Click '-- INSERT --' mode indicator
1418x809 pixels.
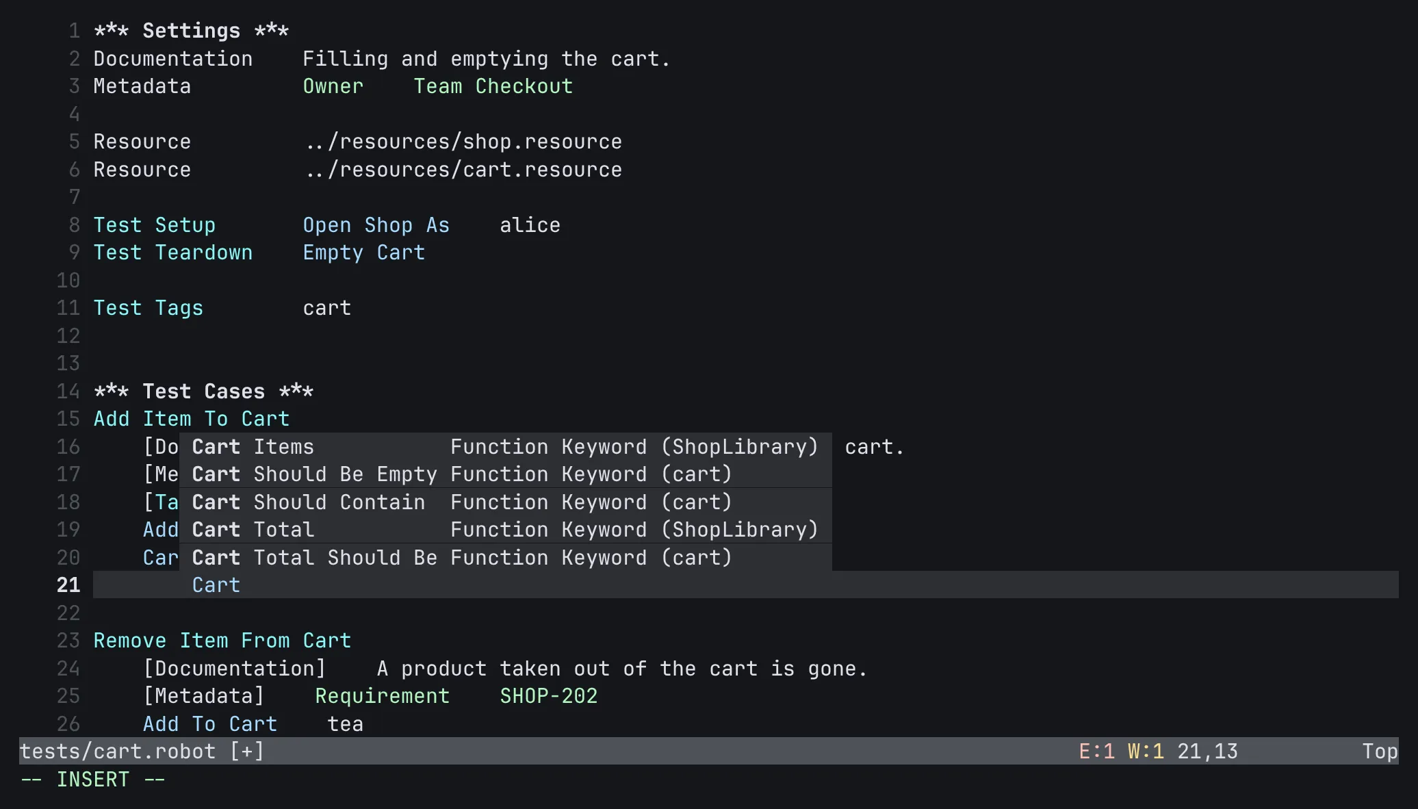pyautogui.click(x=93, y=779)
